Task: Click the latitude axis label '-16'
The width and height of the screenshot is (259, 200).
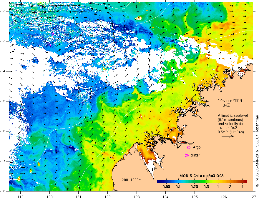Action: tap(3, 131)
